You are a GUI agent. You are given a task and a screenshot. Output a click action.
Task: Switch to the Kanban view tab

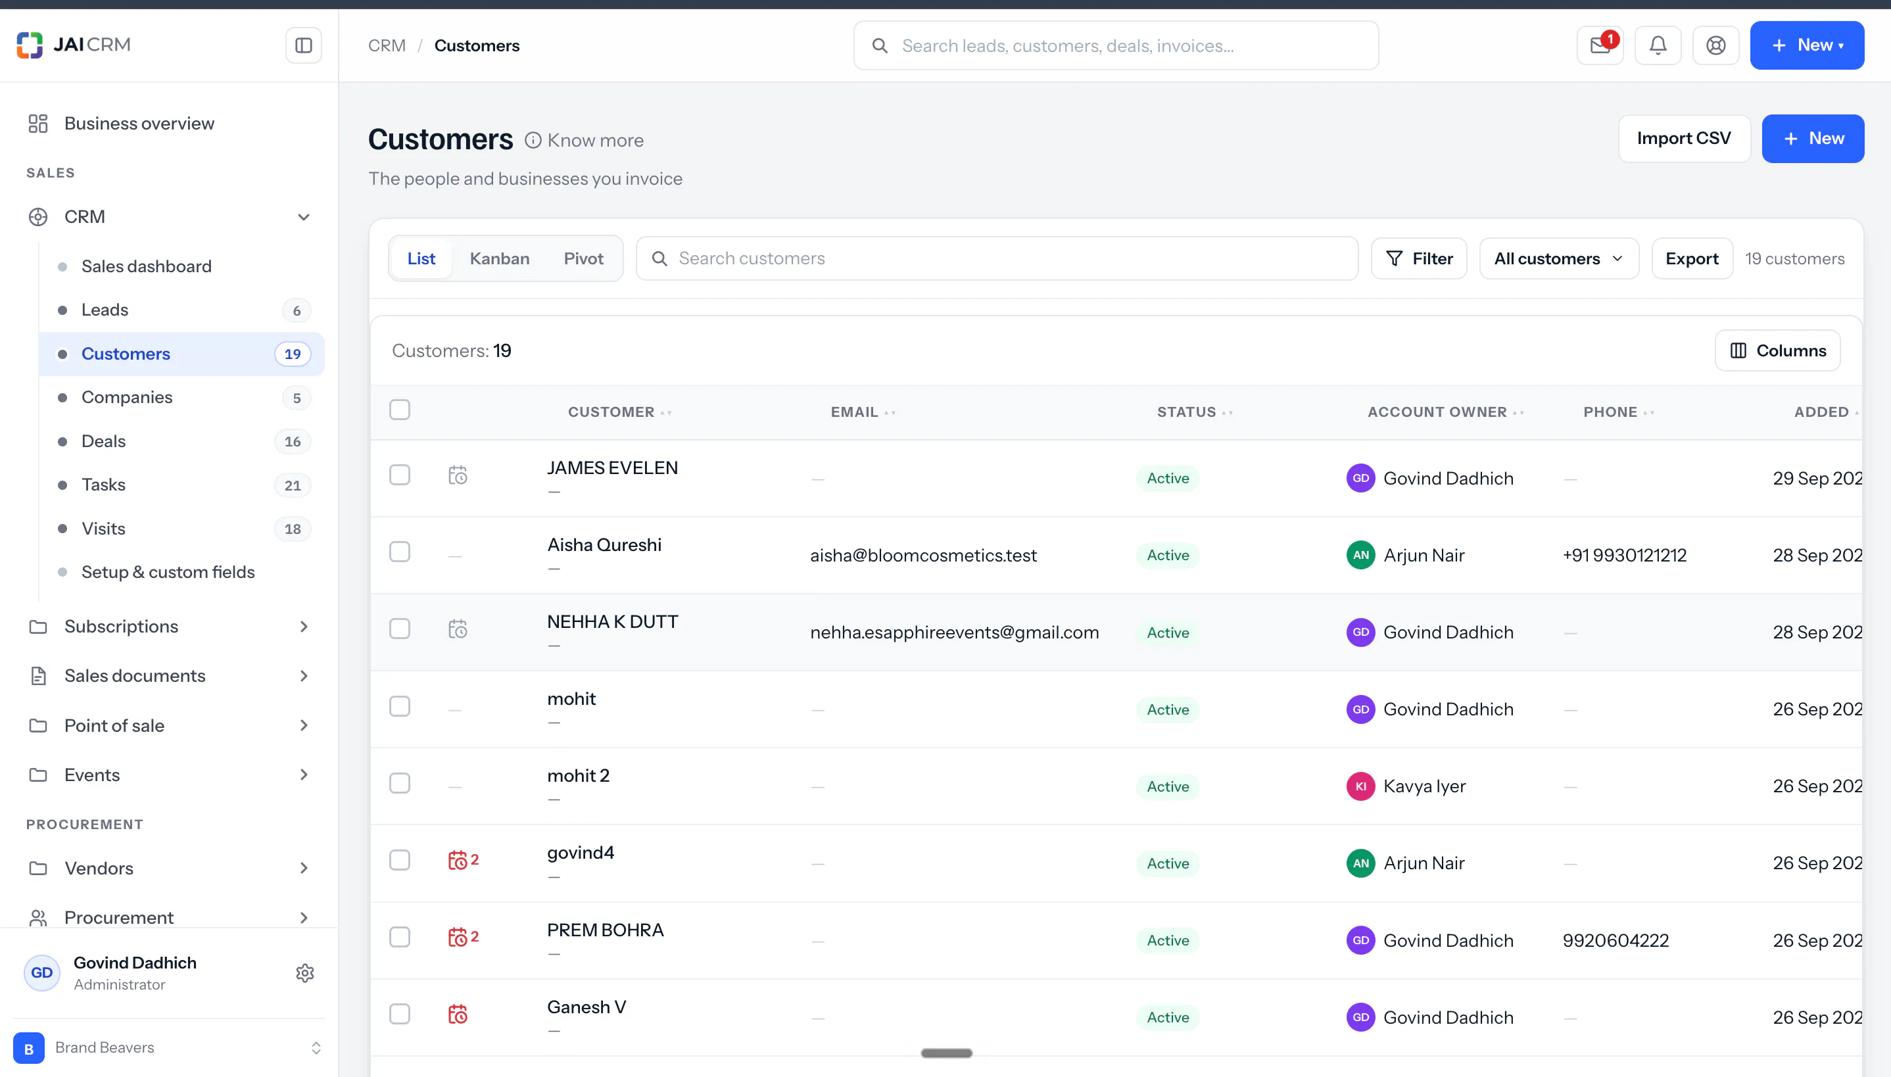click(x=499, y=259)
